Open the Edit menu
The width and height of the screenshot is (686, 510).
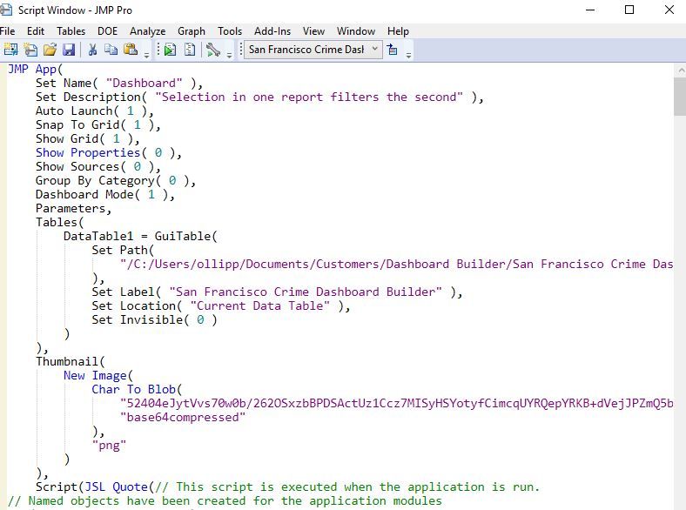point(36,31)
